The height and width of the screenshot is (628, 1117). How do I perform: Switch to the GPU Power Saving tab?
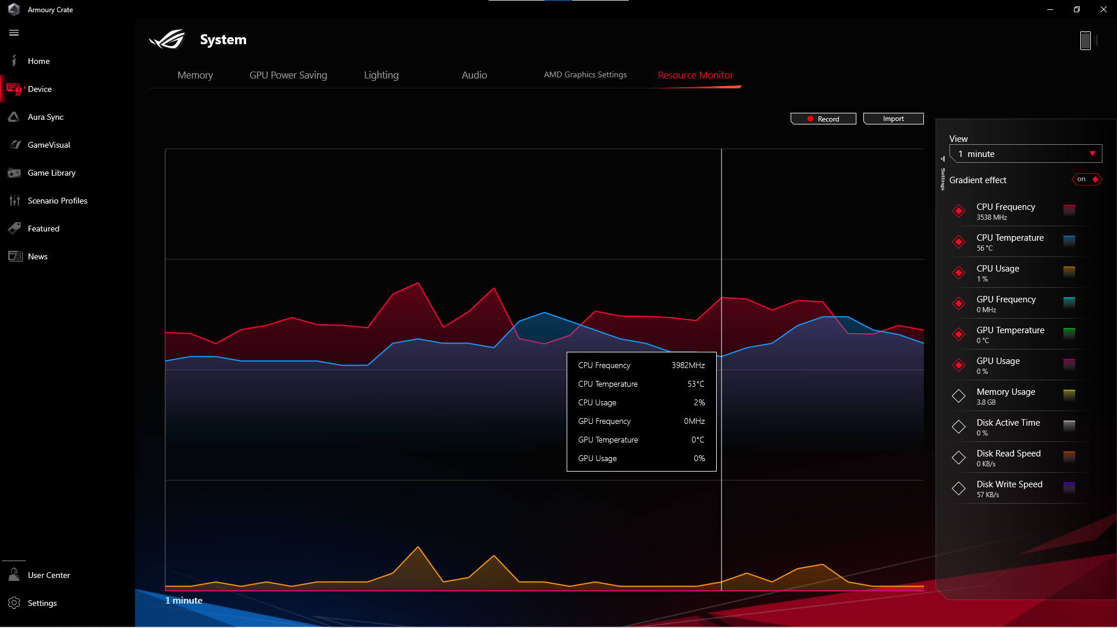(x=288, y=75)
